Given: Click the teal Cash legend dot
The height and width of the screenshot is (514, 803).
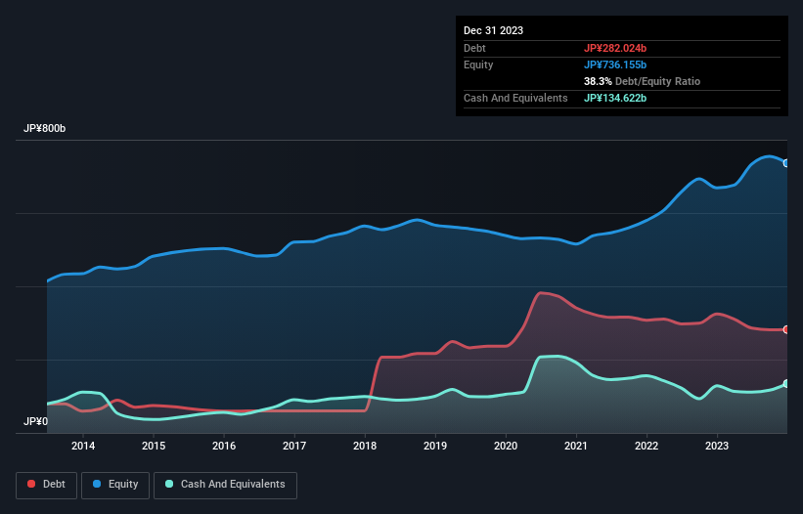Looking at the screenshot, I should click(169, 484).
